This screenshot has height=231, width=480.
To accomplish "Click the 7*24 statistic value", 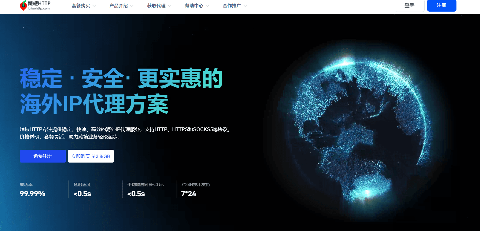I will 189,194.
